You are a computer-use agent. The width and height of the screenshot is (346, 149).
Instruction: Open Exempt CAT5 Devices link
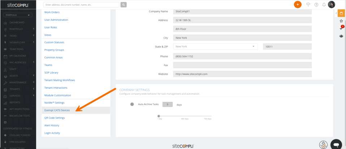click(x=57, y=110)
